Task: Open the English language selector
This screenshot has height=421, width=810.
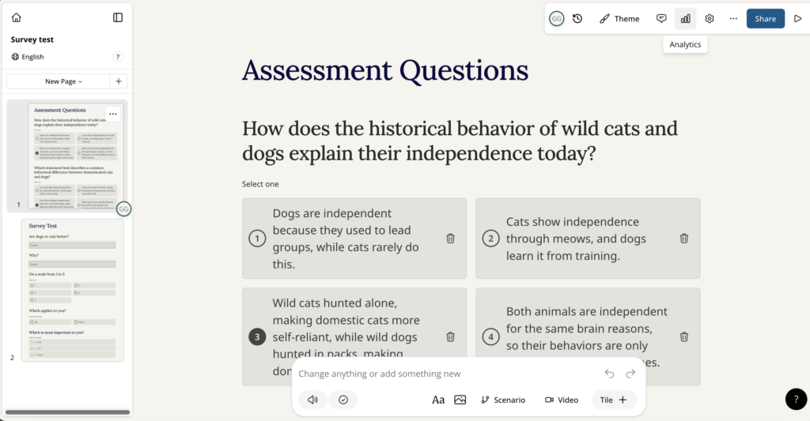Action: pos(28,57)
